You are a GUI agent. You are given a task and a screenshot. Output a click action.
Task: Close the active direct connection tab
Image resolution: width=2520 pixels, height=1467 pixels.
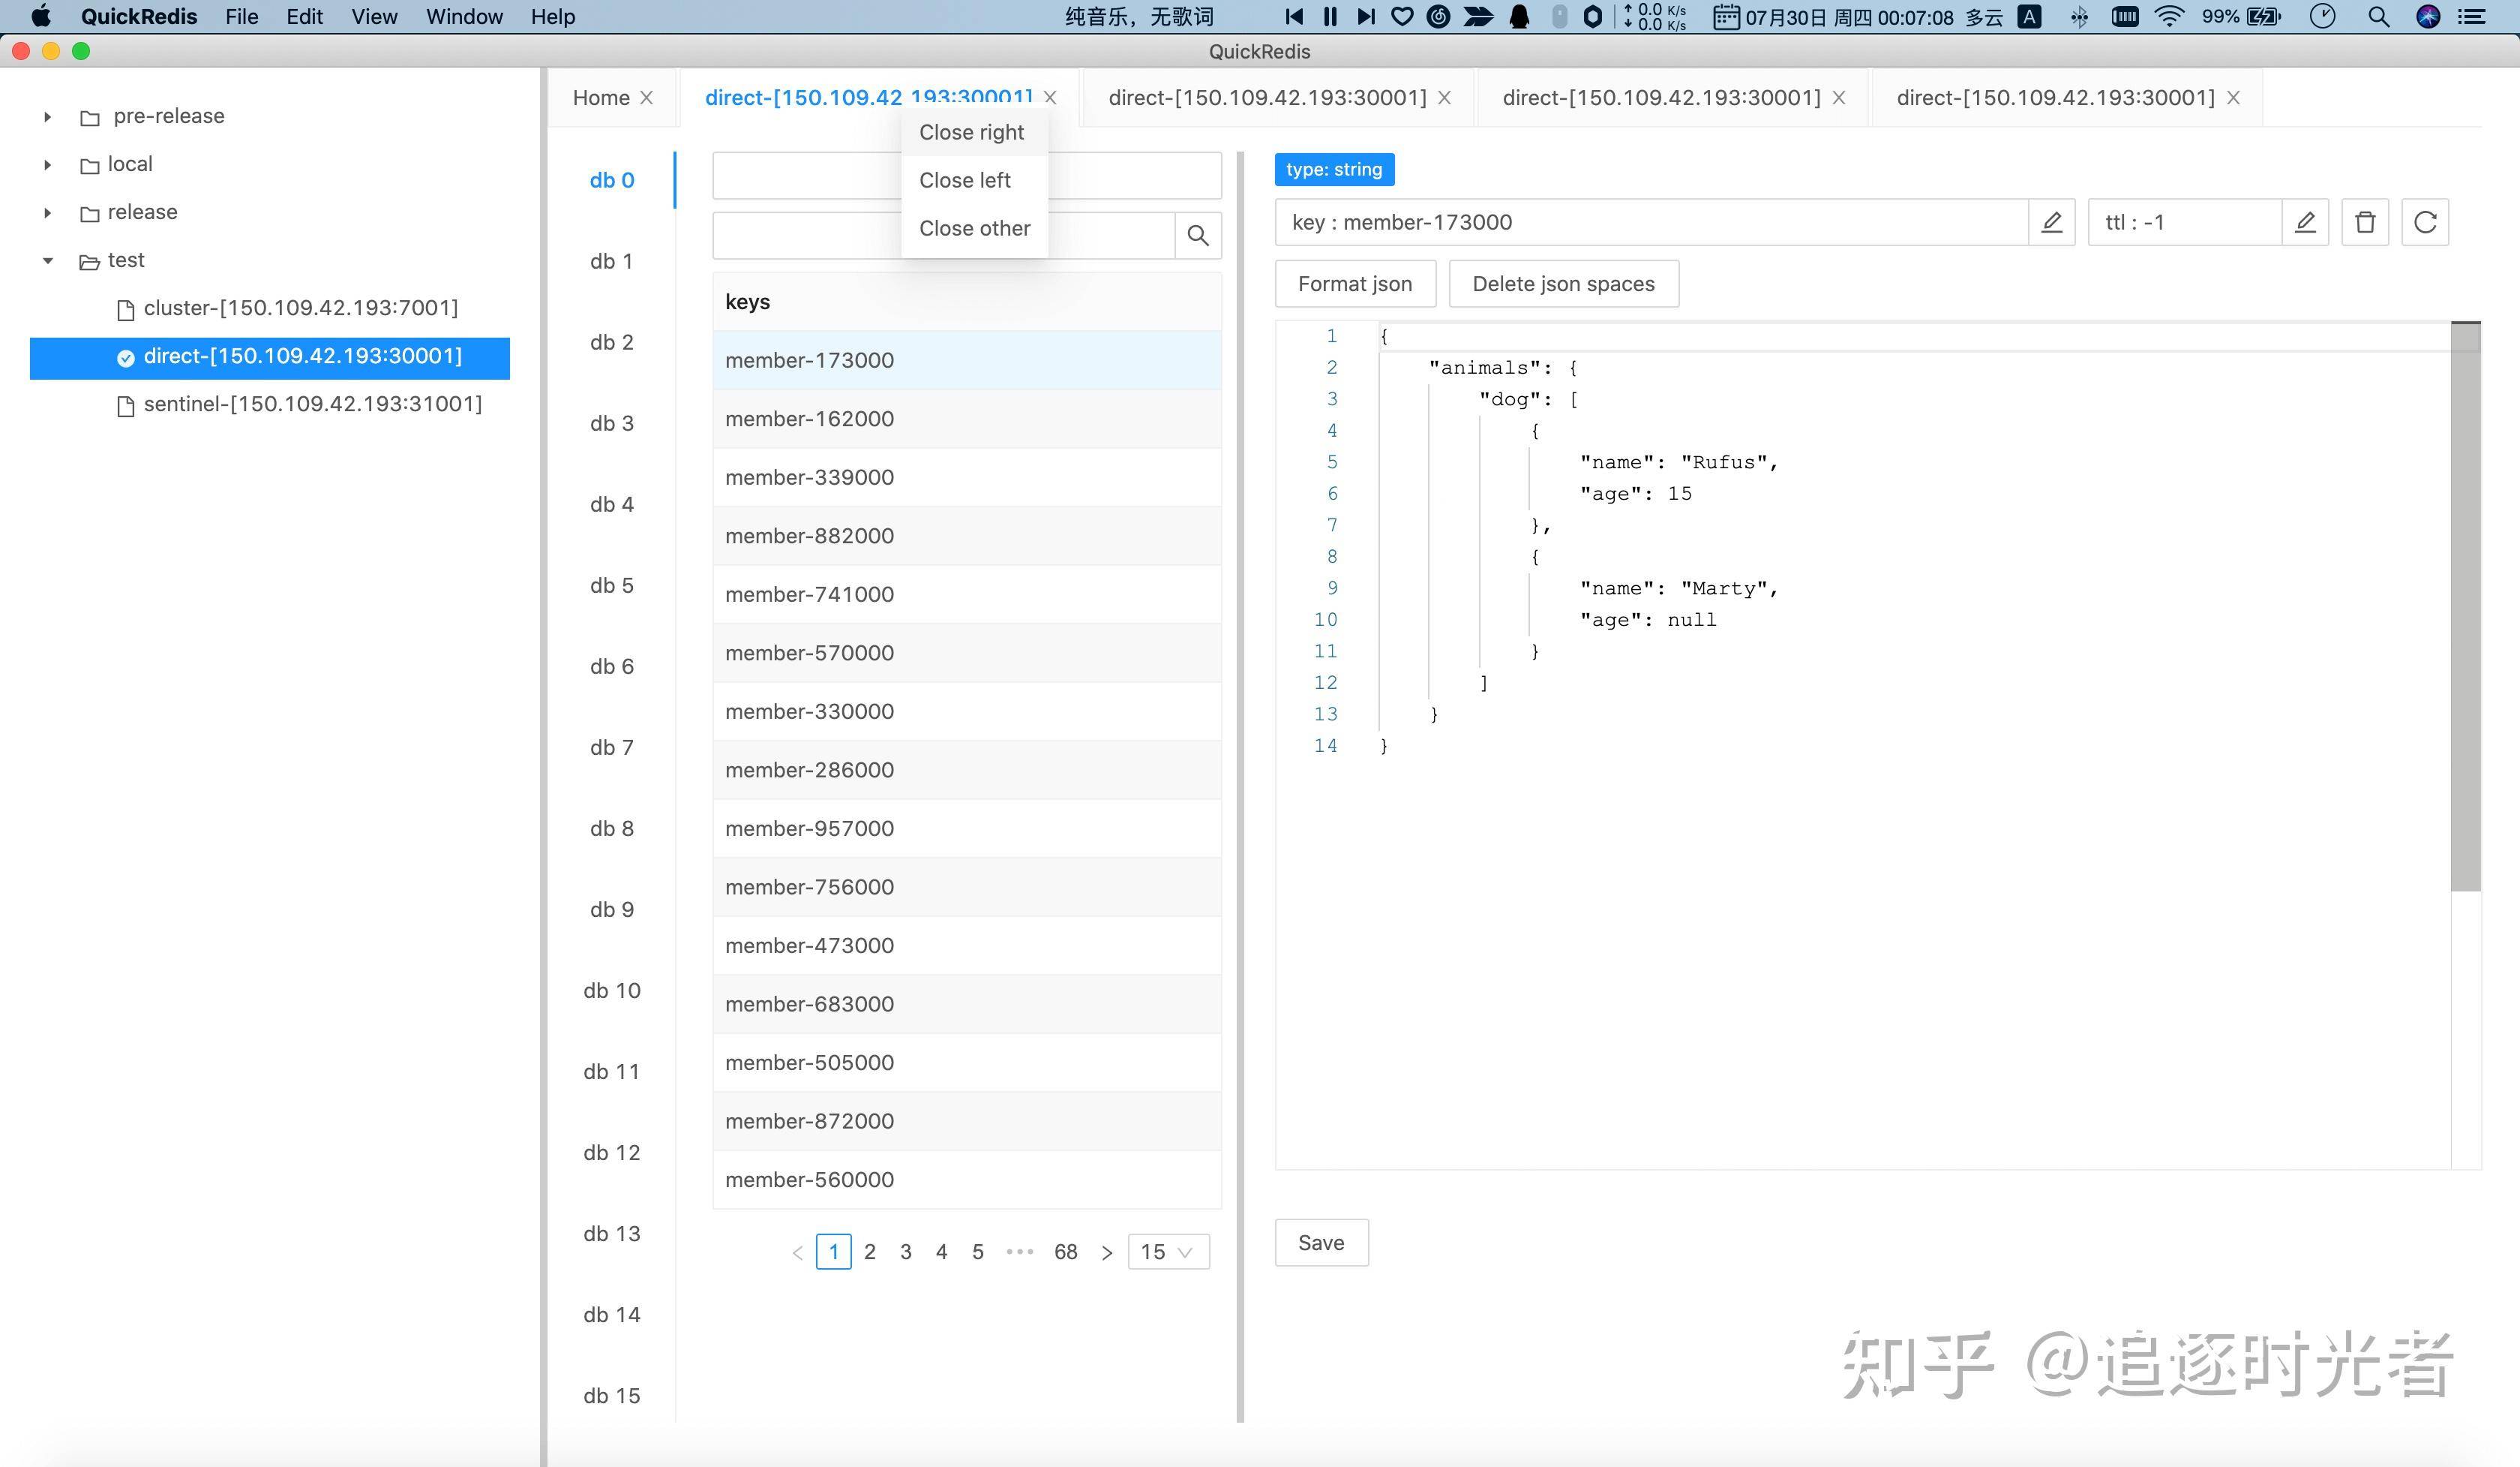click(1050, 98)
